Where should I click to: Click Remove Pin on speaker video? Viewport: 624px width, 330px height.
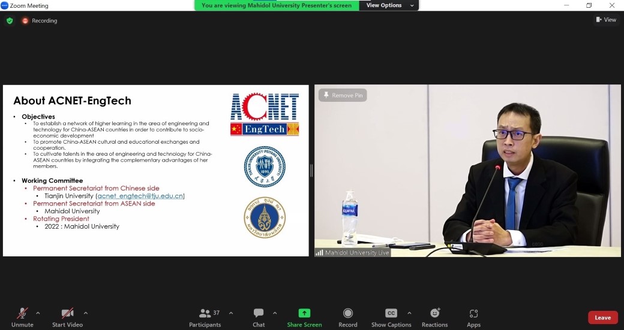click(342, 95)
